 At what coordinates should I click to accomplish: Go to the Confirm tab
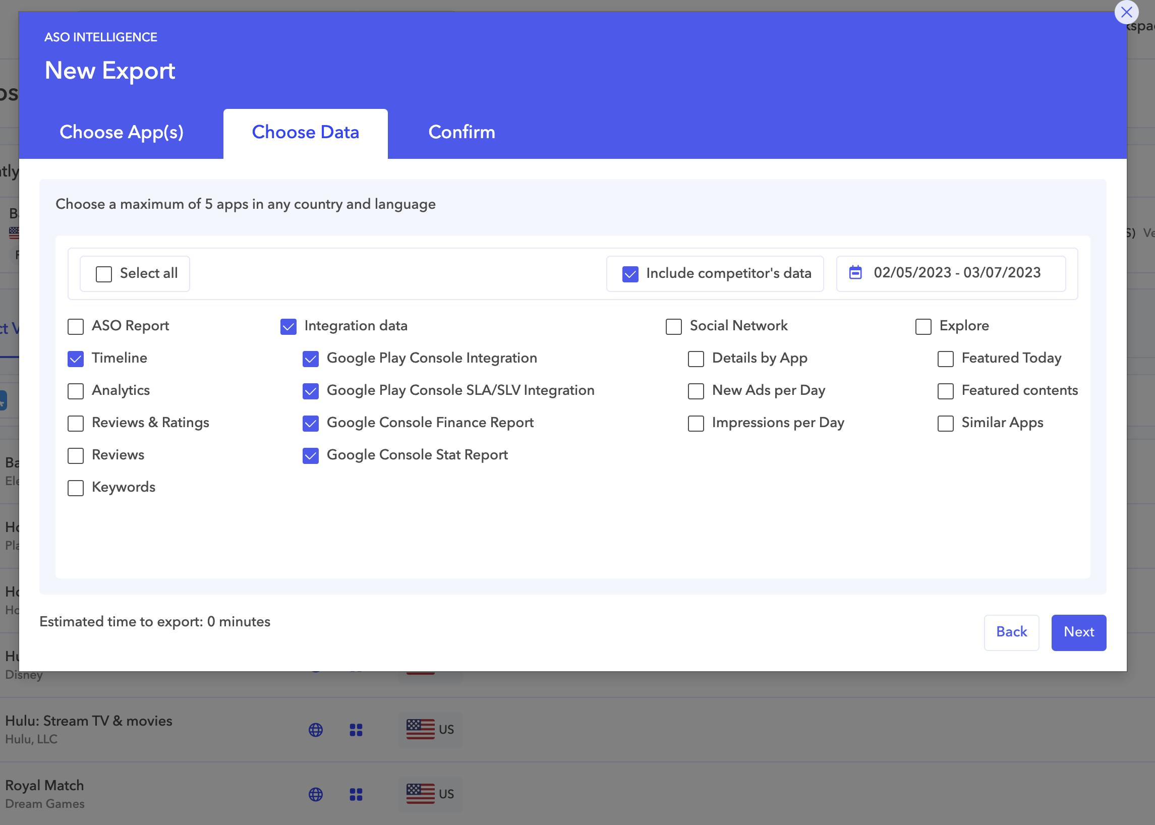[461, 133]
